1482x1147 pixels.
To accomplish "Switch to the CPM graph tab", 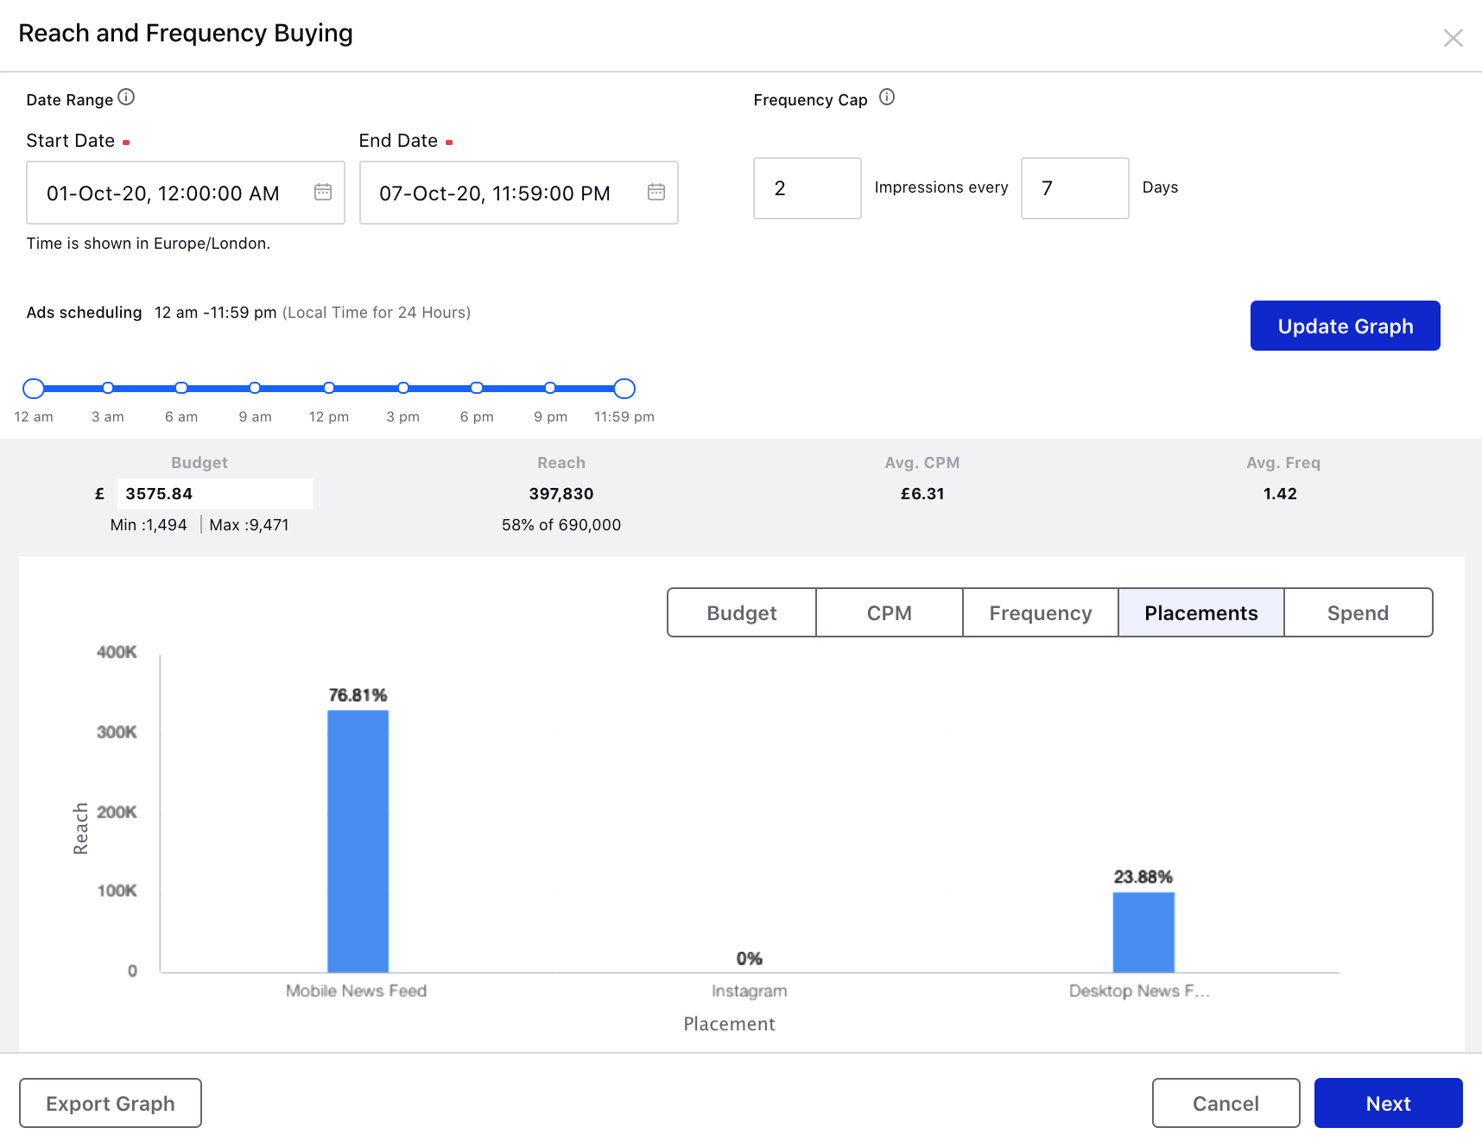I will (x=889, y=613).
